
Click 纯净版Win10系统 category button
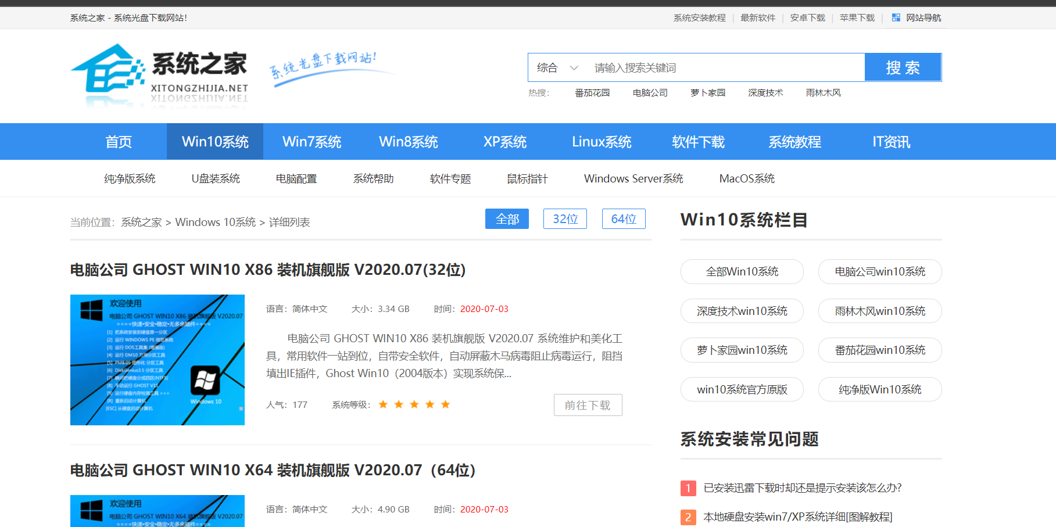[880, 389]
